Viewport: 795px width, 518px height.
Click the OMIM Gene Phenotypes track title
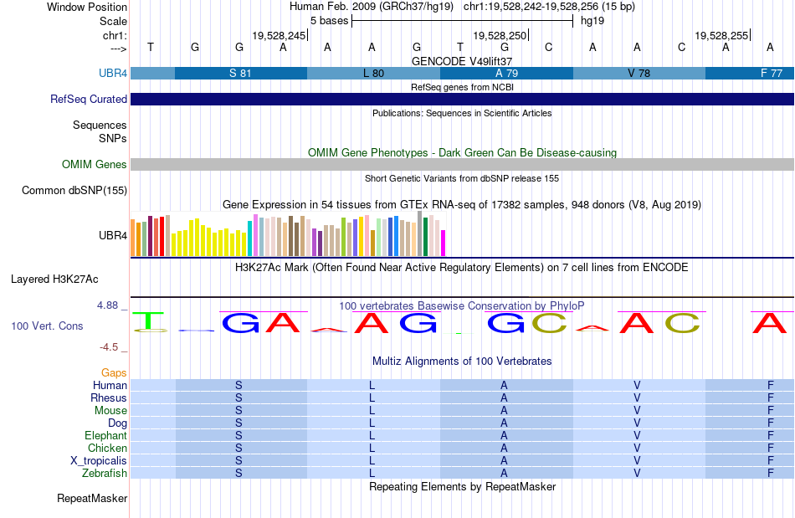pyautogui.click(x=462, y=152)
